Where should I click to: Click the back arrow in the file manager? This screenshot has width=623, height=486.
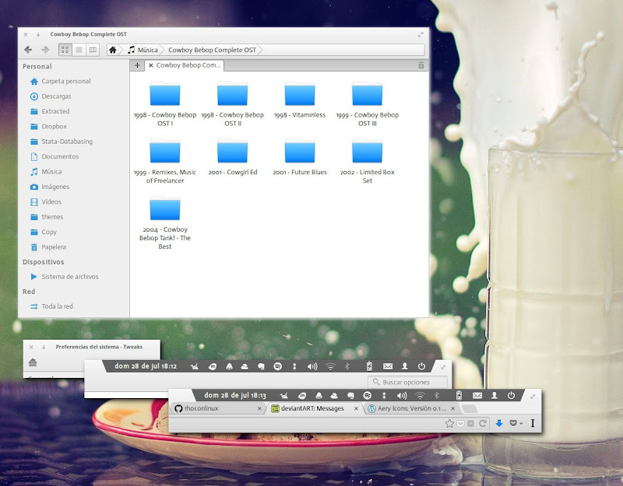(29, 50)
